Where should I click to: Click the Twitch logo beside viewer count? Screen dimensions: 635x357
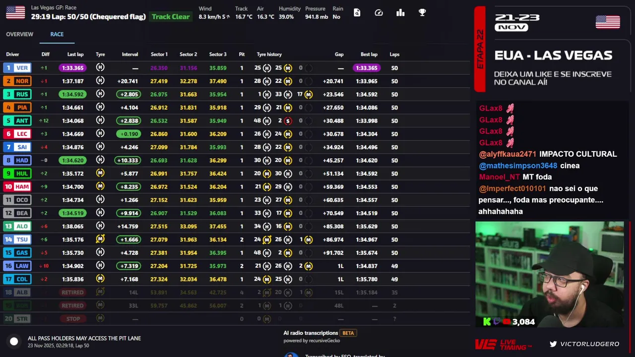[x=497, y=322]
